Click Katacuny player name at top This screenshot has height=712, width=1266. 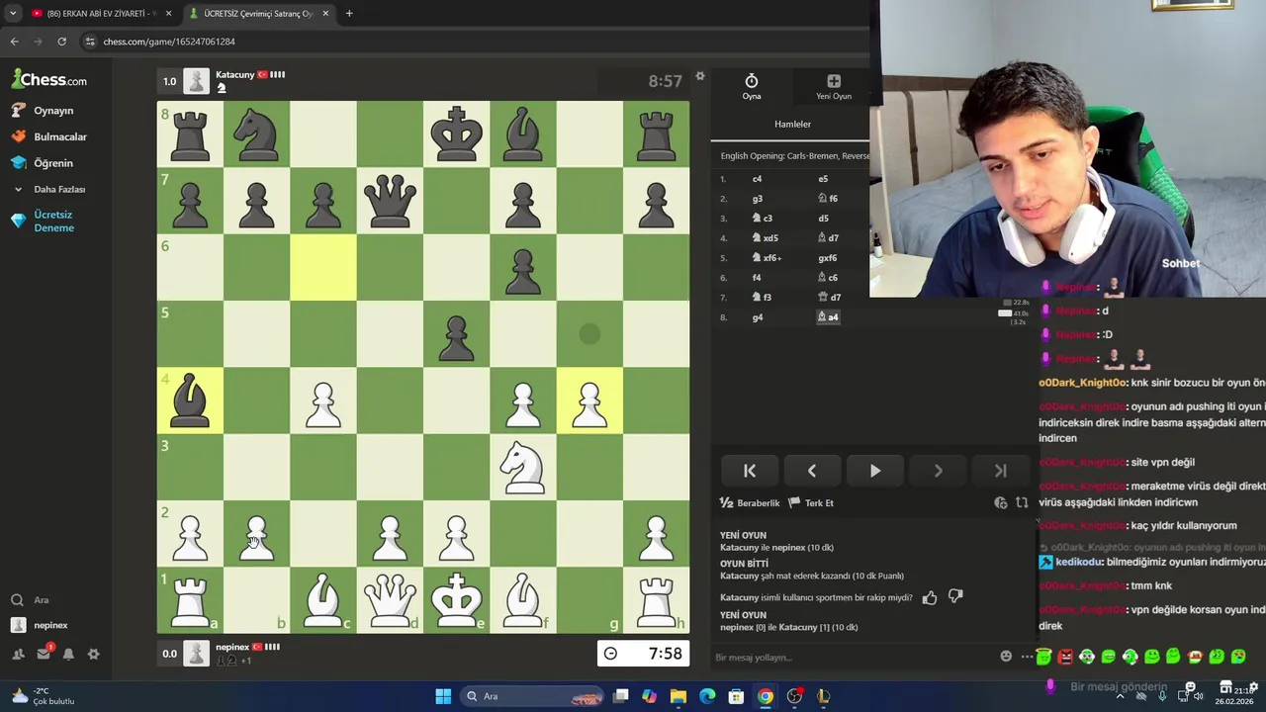234,75
